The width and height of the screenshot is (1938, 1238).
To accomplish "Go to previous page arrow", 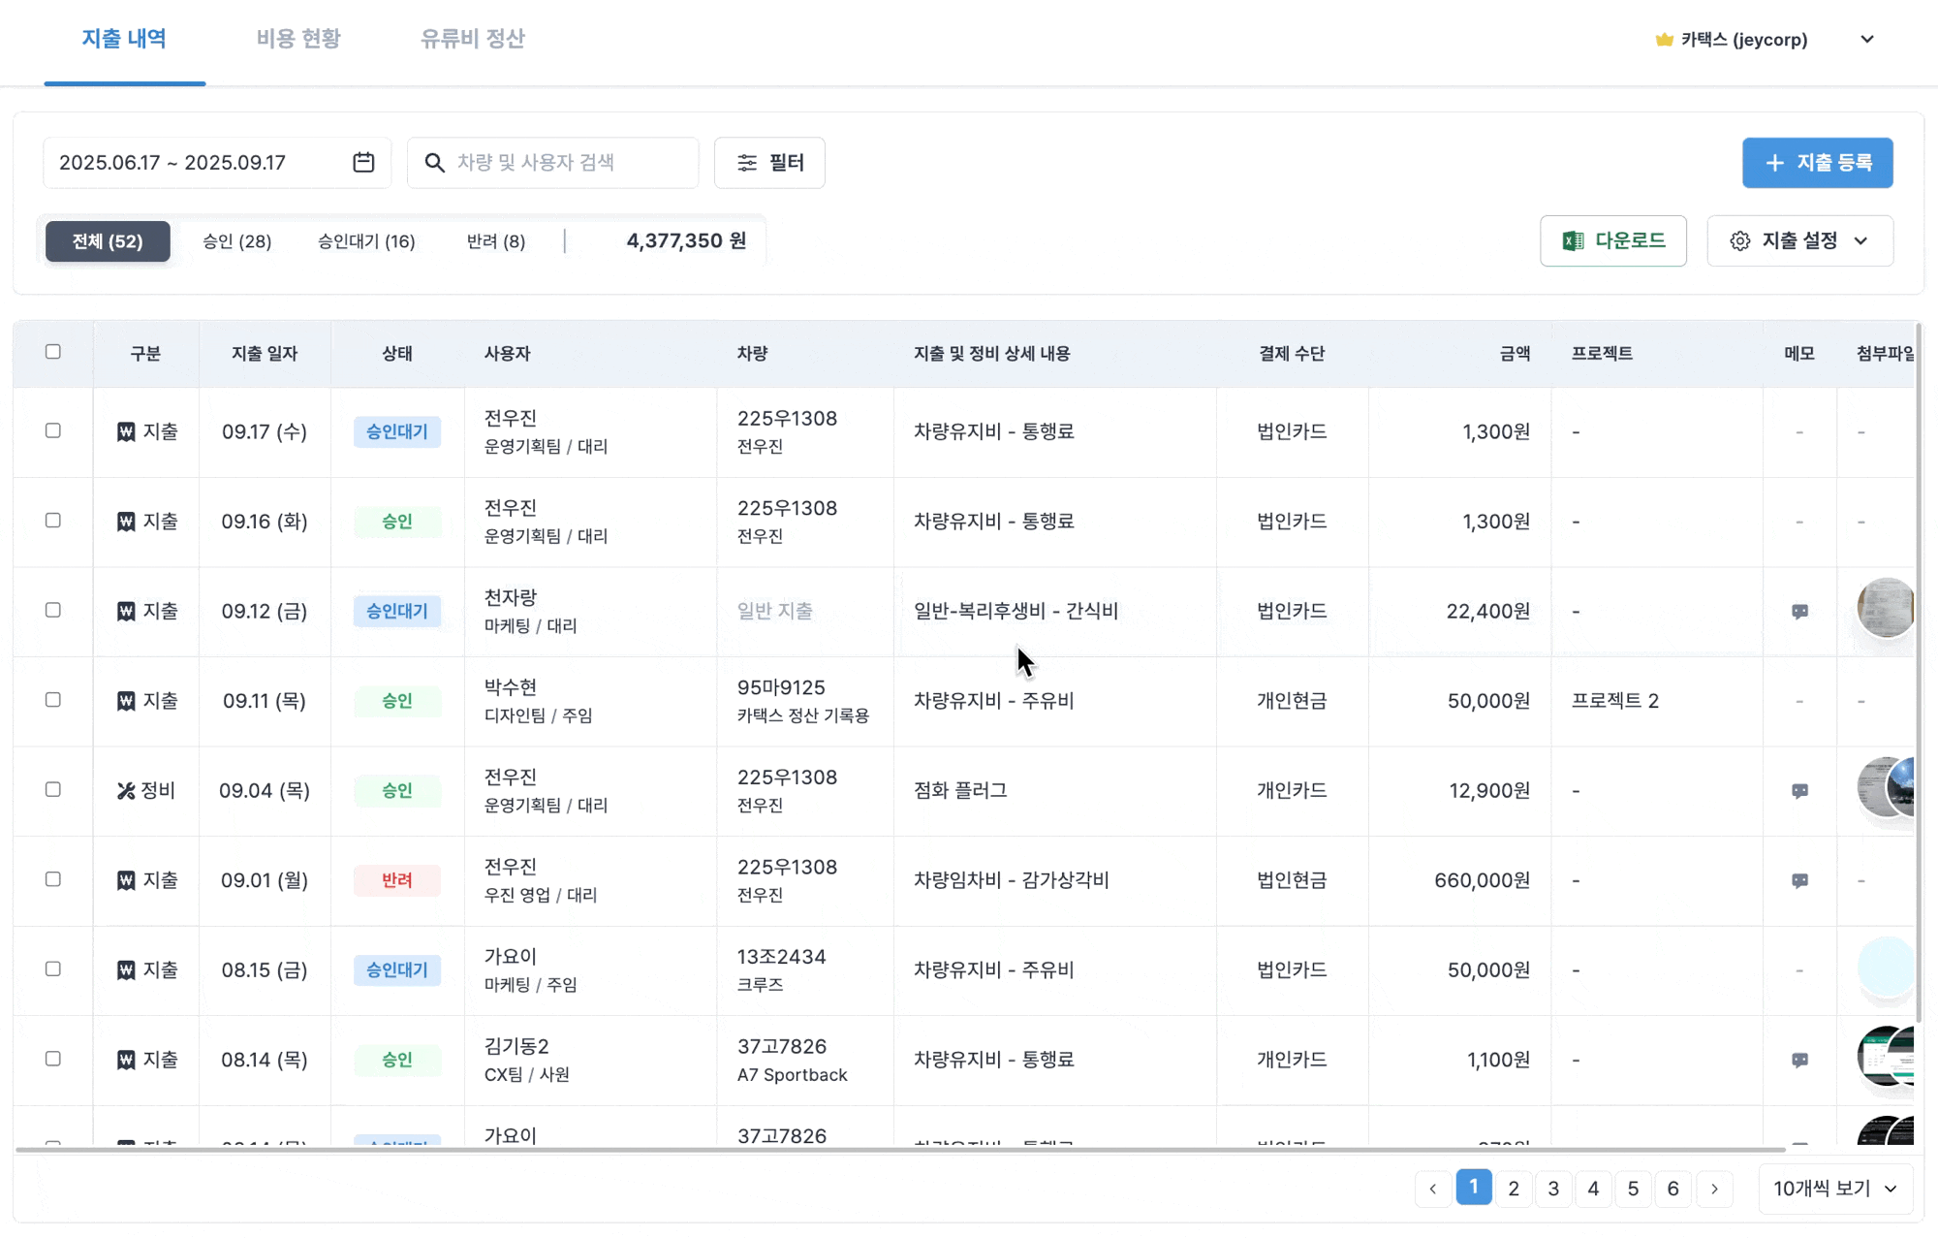I will [1433, 1189].
